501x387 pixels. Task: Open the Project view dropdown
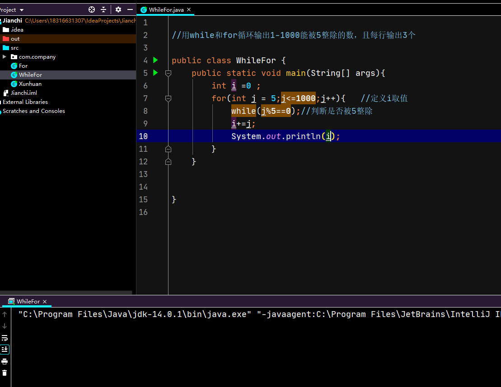coord(22,10)
